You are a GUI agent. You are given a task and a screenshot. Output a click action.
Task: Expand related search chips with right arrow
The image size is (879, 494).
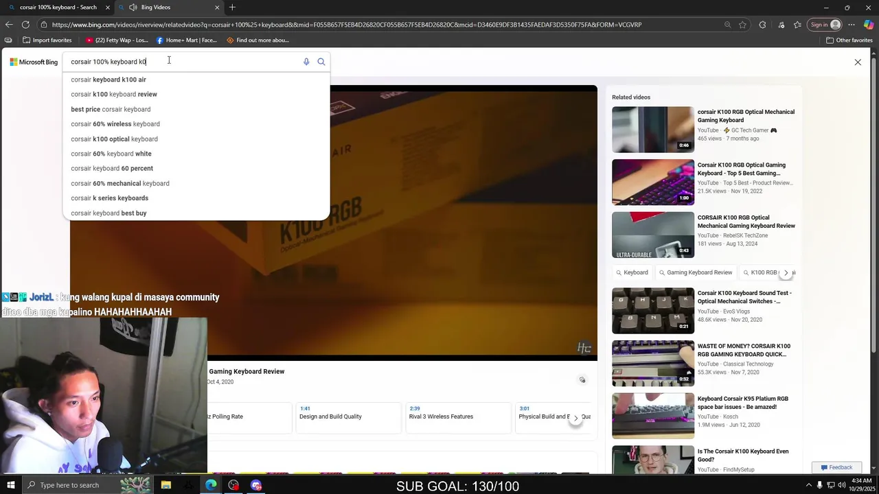[786, 273]
